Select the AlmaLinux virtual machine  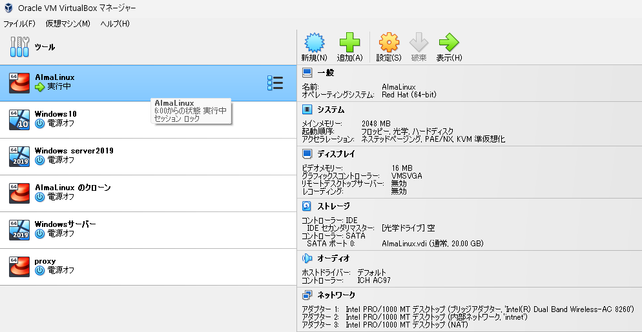pos(148,83)
